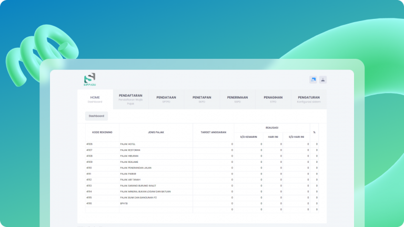Open the PENGATURAN system configuration menu
The height and width of the screenshot is (227, 404).
point(309,99)
